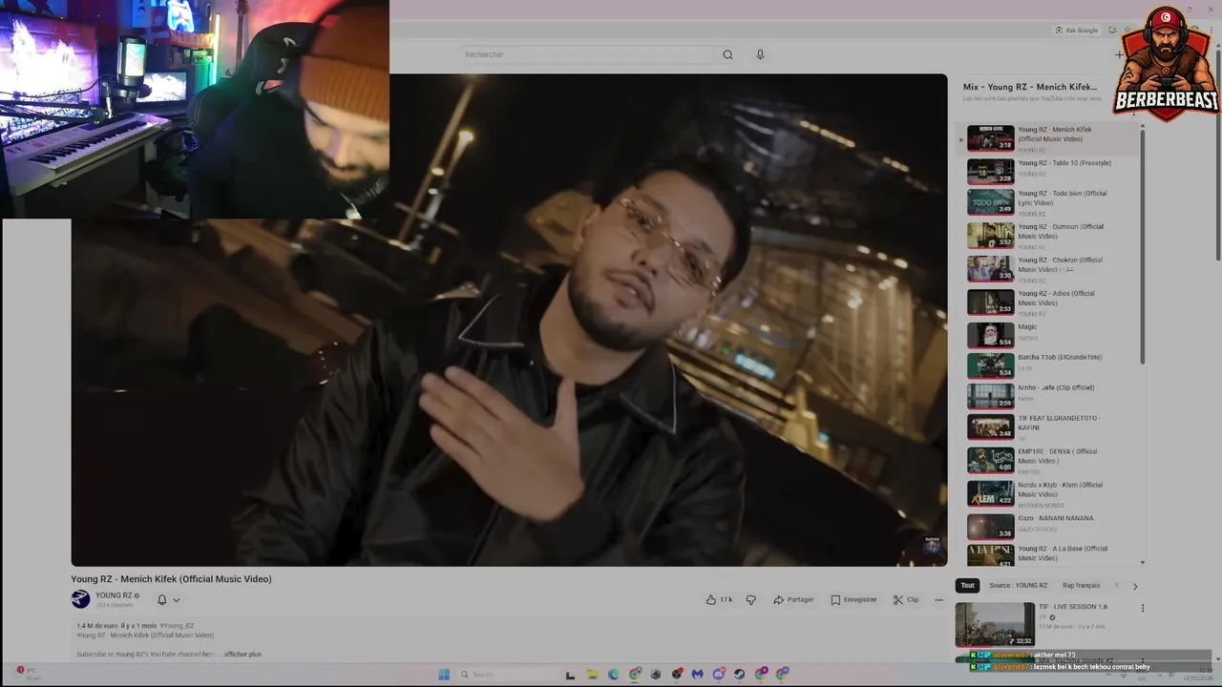Image resolution: width=1222 pixels, height=687 pixels.
Task: Open three-dots menu for TIF LIVE SESSION
Action: (1142, 608)
